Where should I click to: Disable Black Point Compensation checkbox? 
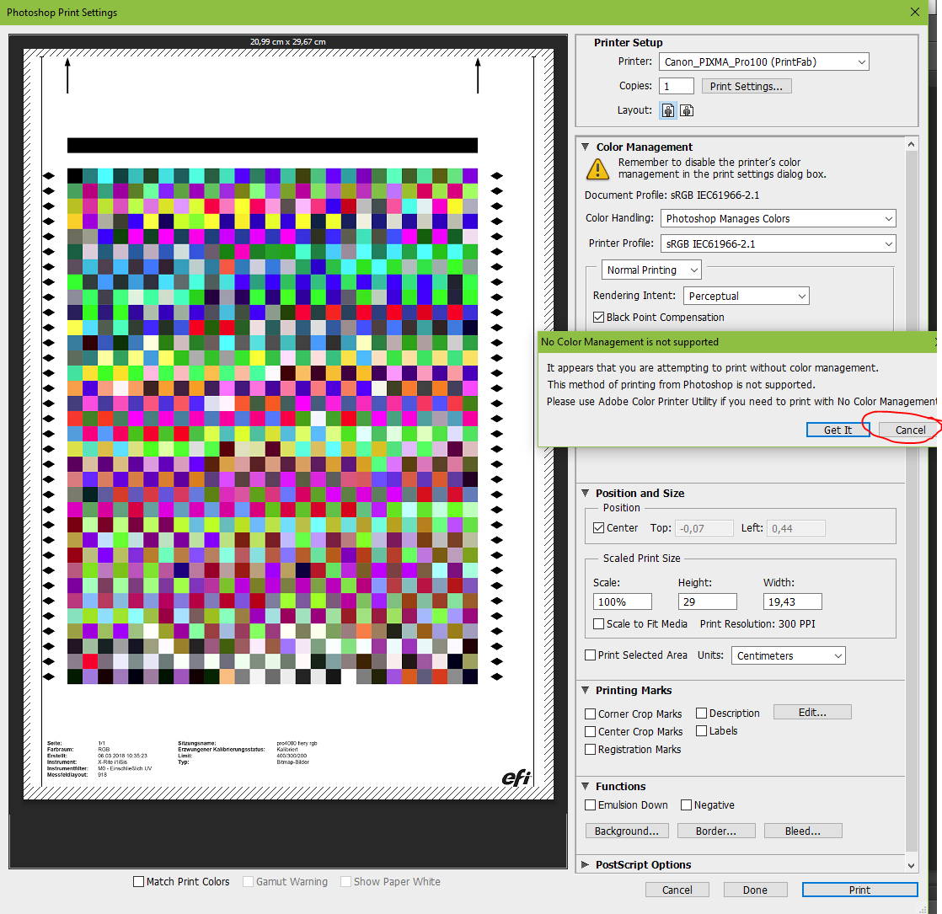pyautogui.click(x=599, y=318)
